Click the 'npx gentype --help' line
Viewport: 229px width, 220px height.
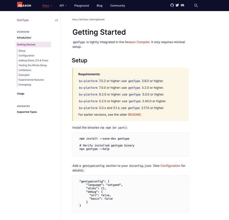click(x=94, y=149)
